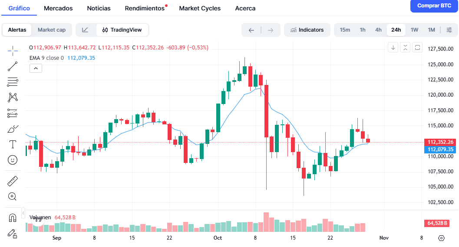Image resolution: width=459 pixels, height=247 pixels.
Task: Collapse the indicator legend chevron
Action: pyautogui.click(x=36, y=68)
